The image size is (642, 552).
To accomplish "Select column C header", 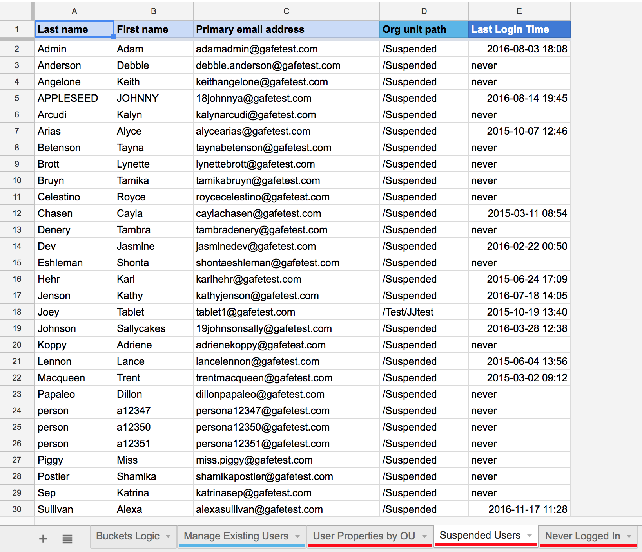I will click(x=286, y=11).
